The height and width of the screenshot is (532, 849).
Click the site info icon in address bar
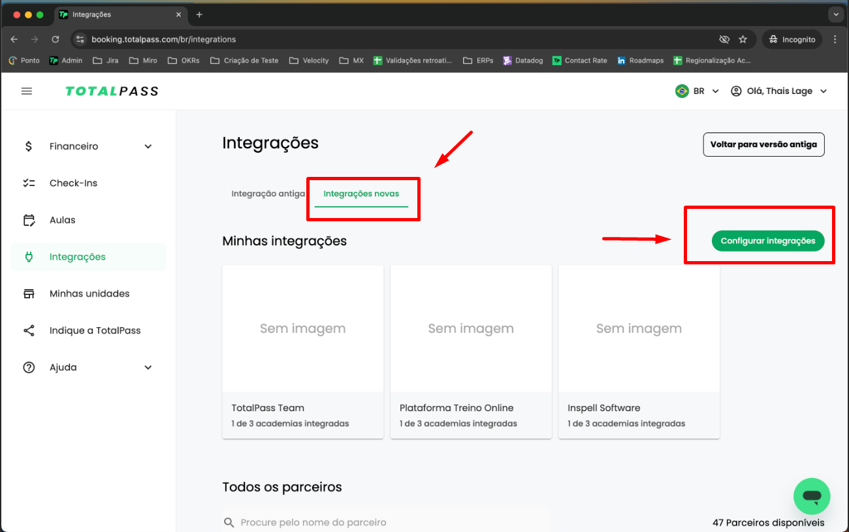tap(80, 39)
